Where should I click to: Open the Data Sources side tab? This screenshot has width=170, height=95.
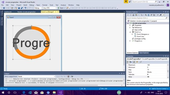click(2, 21)
